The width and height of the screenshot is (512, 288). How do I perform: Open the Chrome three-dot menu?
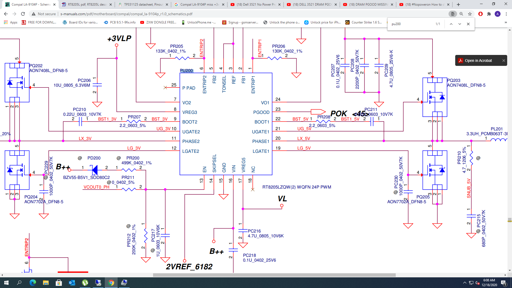(506, 14)
